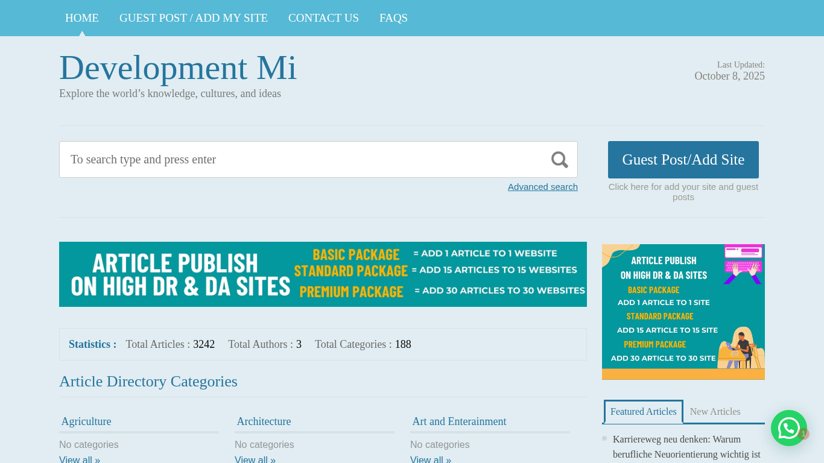824x463 pixels.
Task: Open the Agriculture category
Action: point(86,421)
